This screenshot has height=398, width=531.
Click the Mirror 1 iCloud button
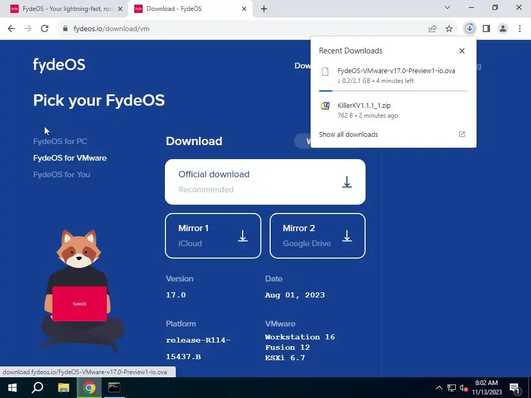213,236
